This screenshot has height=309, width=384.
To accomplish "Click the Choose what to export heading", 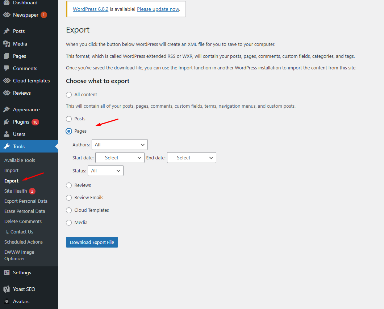I will pos(97,81).
